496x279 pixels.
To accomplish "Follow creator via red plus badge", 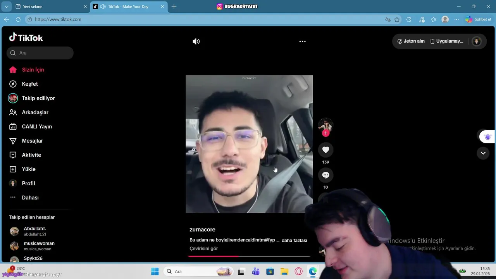I will pyautogui.click(x=325, y=133).
